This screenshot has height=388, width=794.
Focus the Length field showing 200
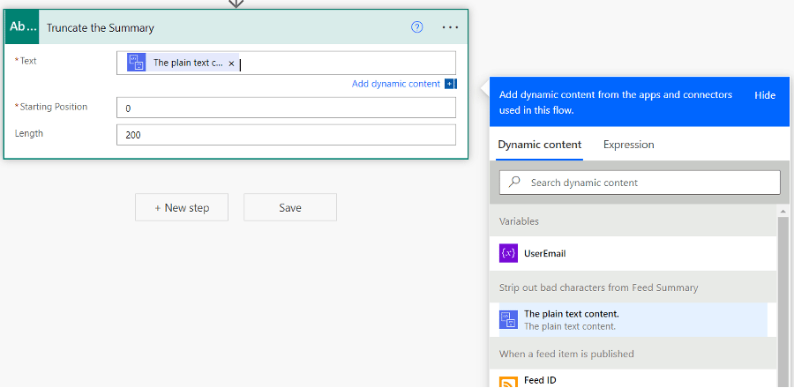[286, 135]
